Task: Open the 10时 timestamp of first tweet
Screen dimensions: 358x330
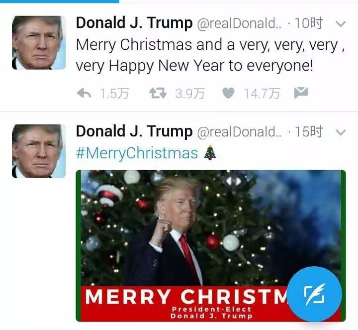Action: tap(309, 23)
